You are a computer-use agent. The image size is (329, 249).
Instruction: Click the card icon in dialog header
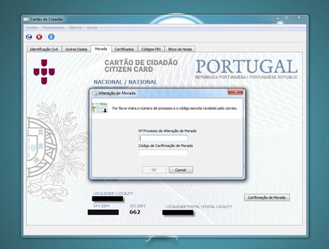coord(100,108)
